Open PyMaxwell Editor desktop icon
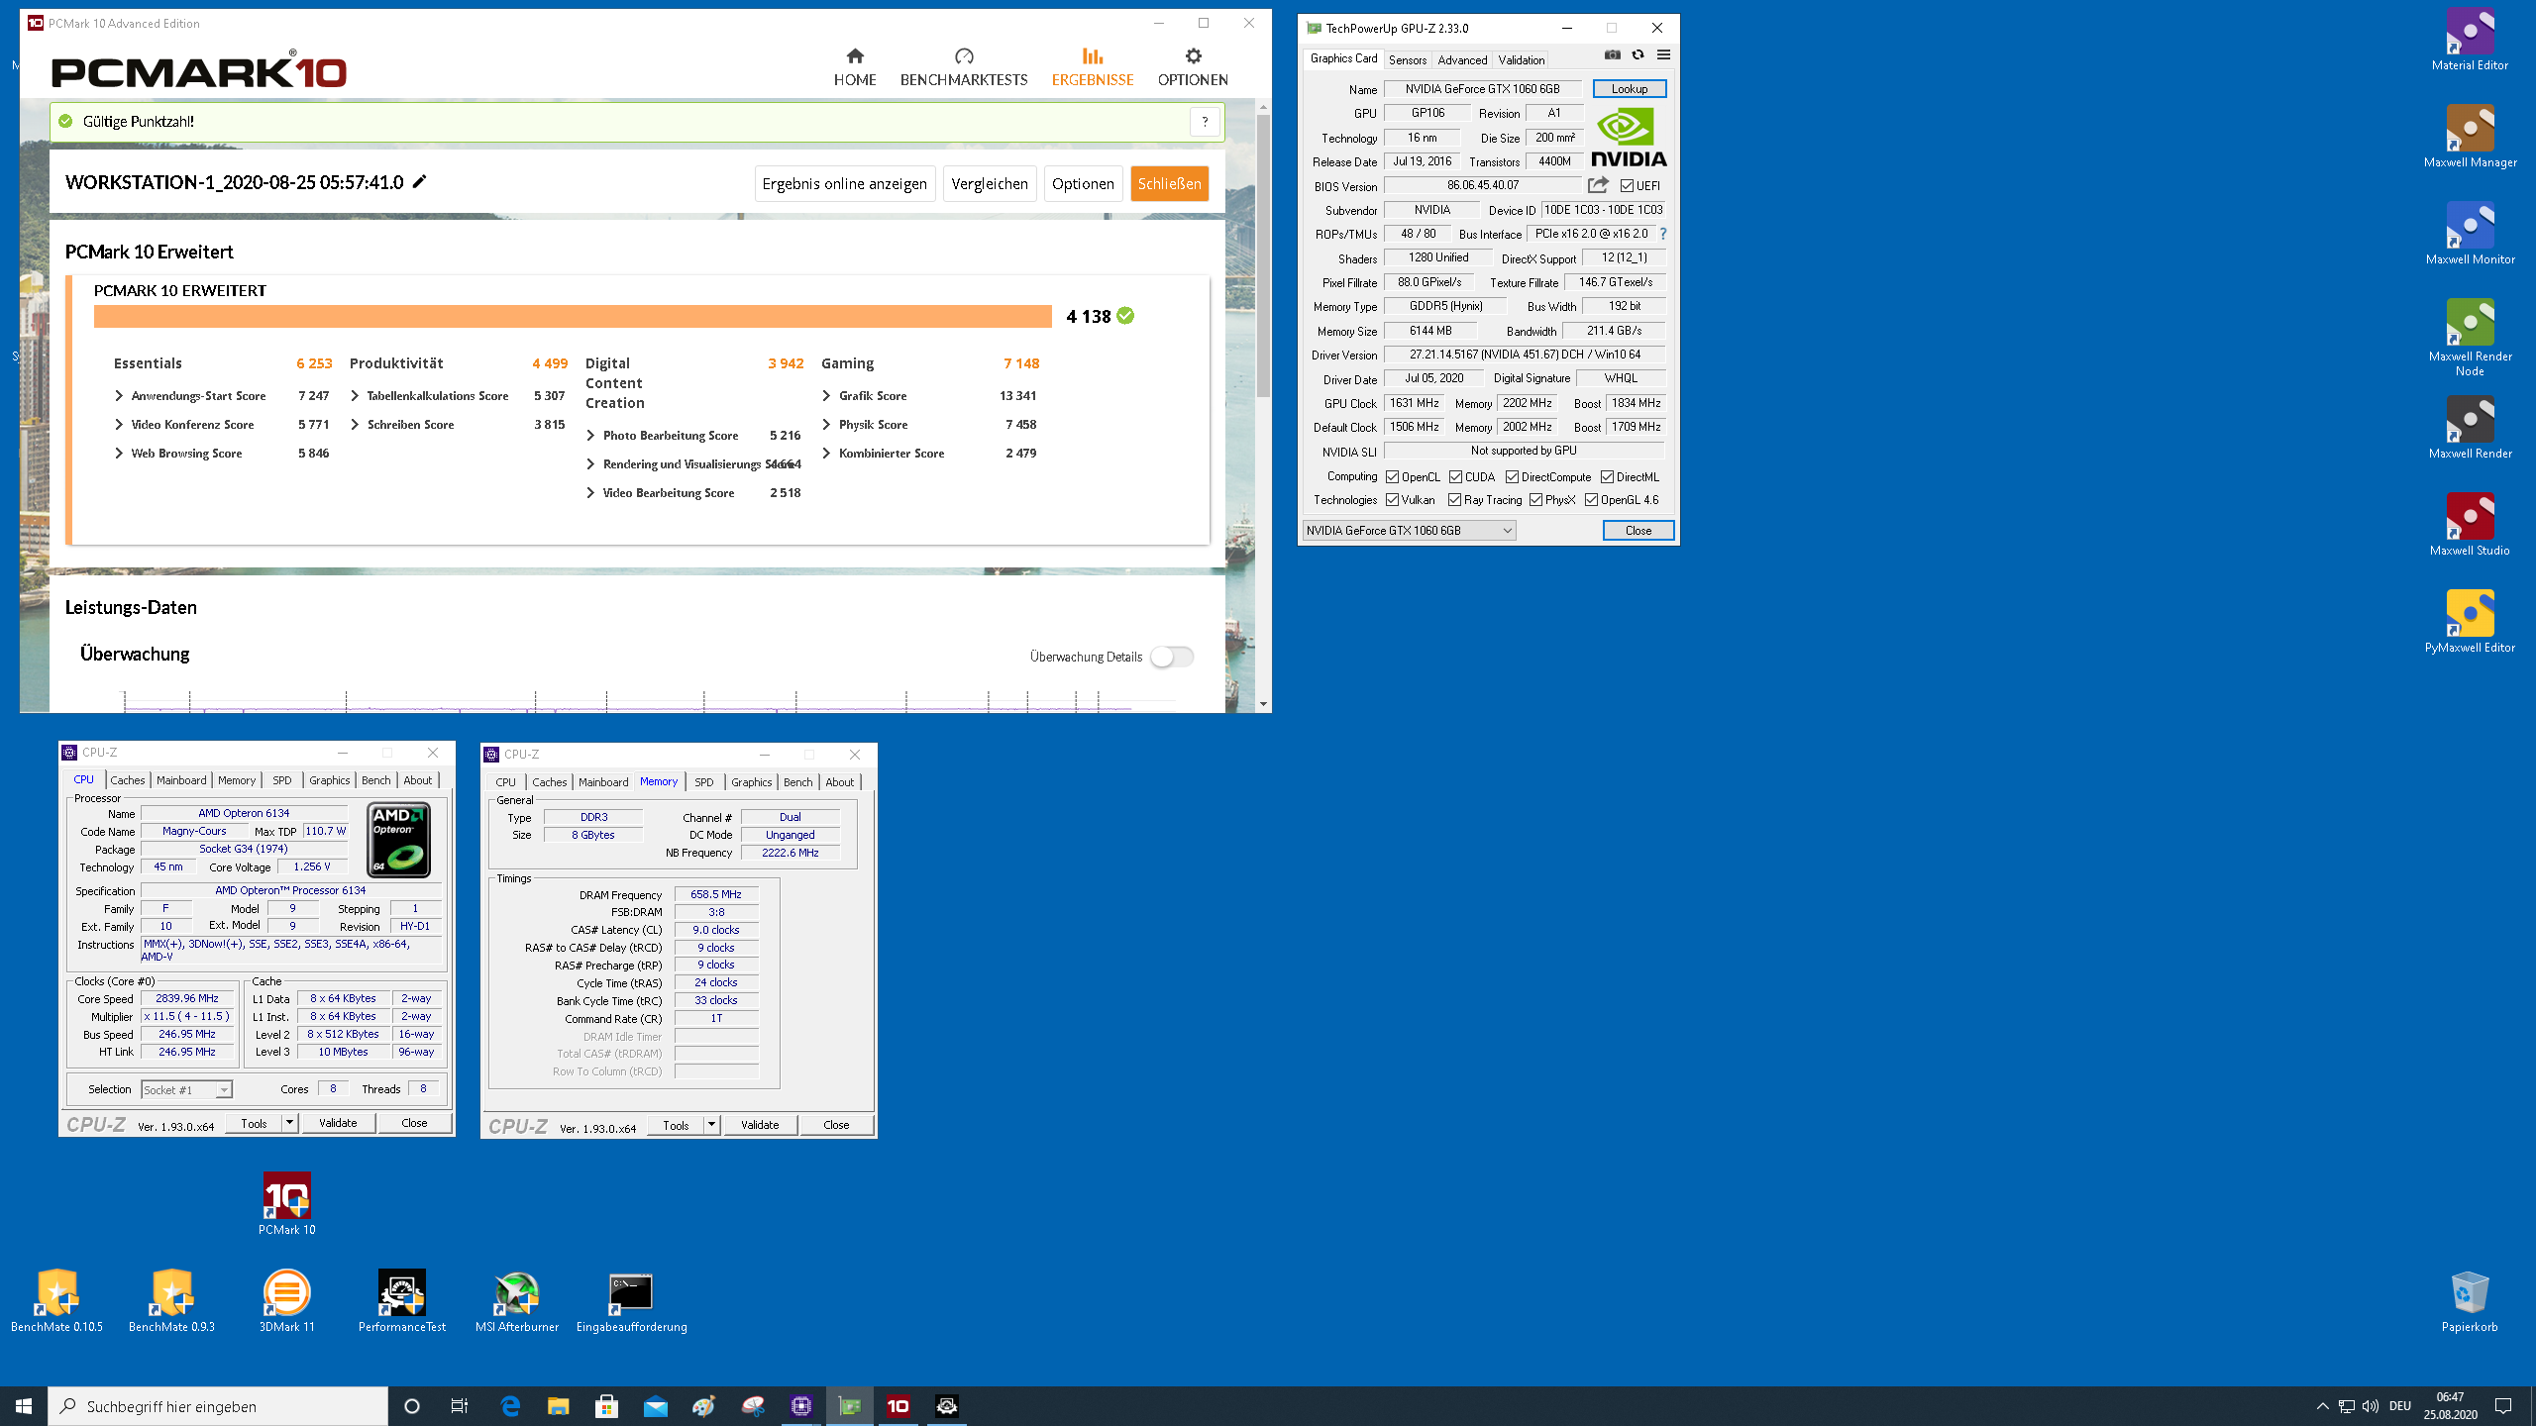 point(2470,622)
